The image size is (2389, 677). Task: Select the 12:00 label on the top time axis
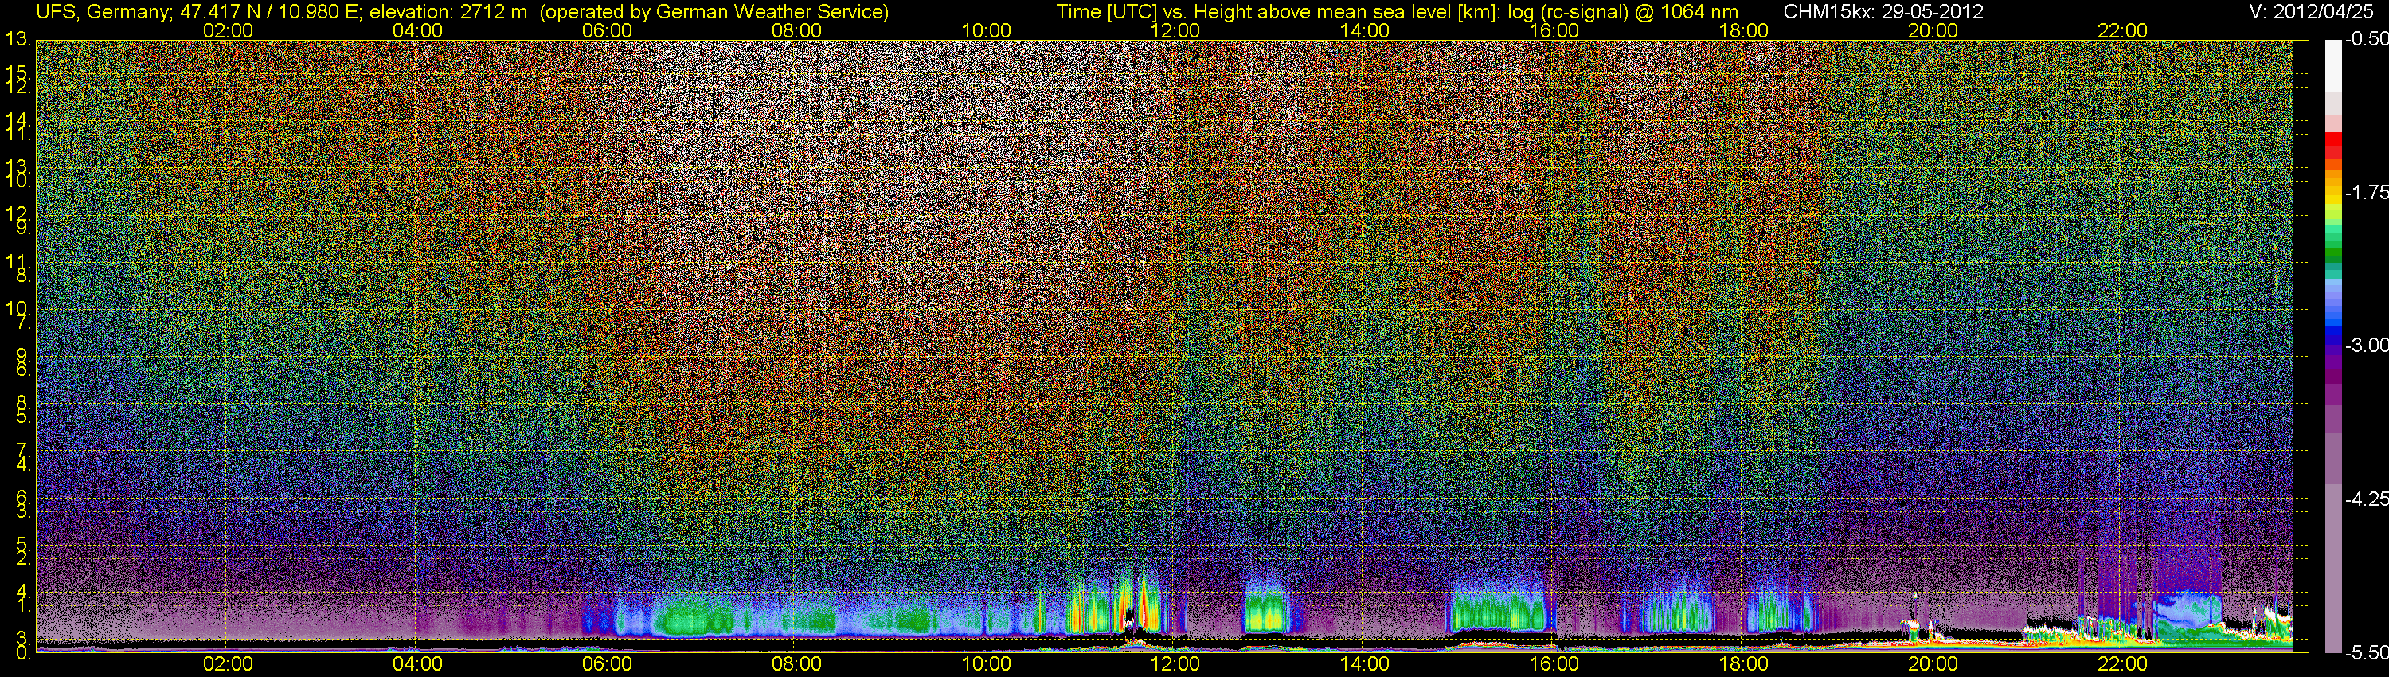1175,30
